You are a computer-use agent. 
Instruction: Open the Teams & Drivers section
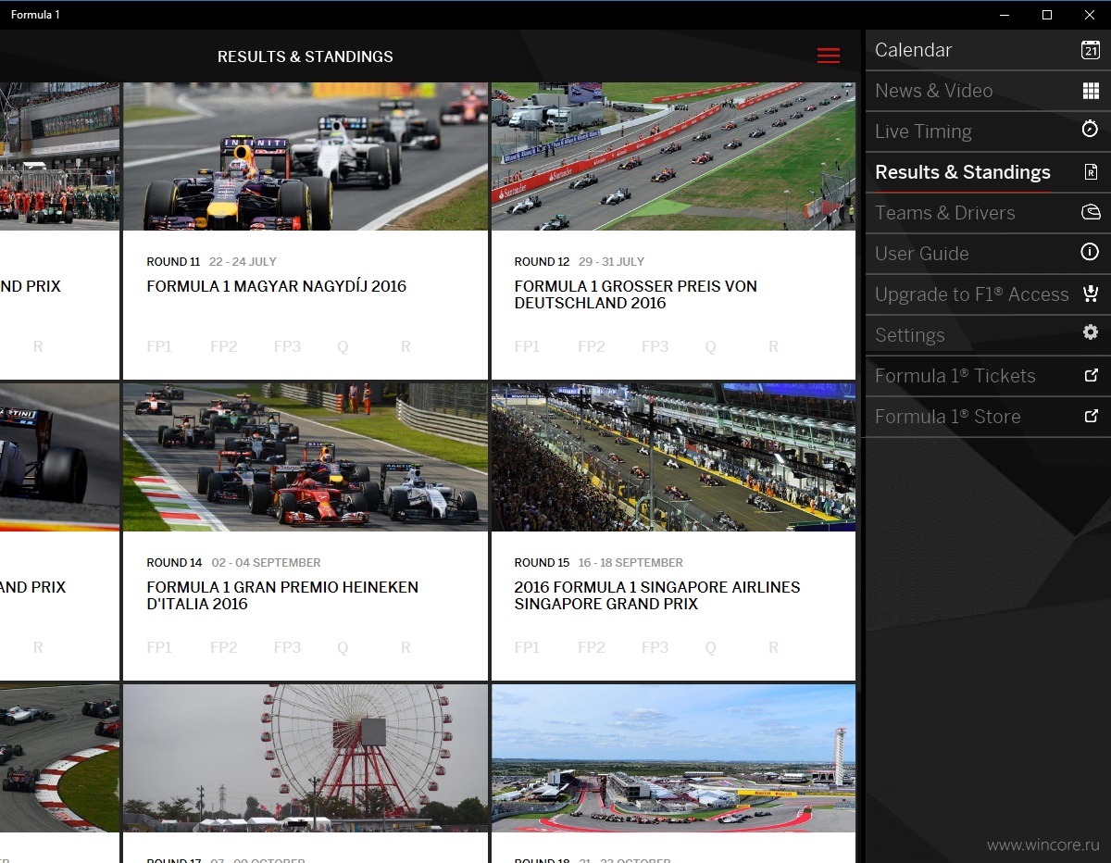[988, 213]
